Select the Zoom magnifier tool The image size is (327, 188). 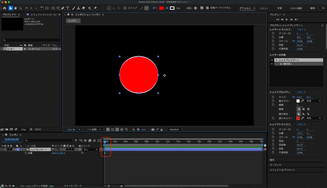pyautogui.click(x=20, y=8)
